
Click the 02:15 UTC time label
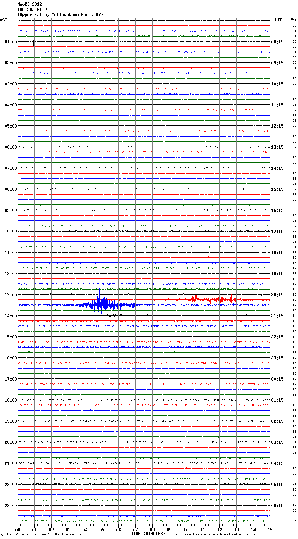[277, 421]
